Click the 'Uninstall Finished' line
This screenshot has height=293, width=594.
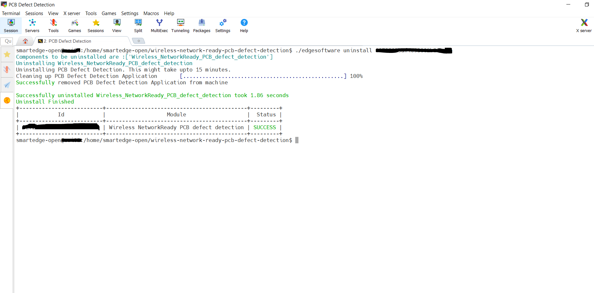(45, 102)
